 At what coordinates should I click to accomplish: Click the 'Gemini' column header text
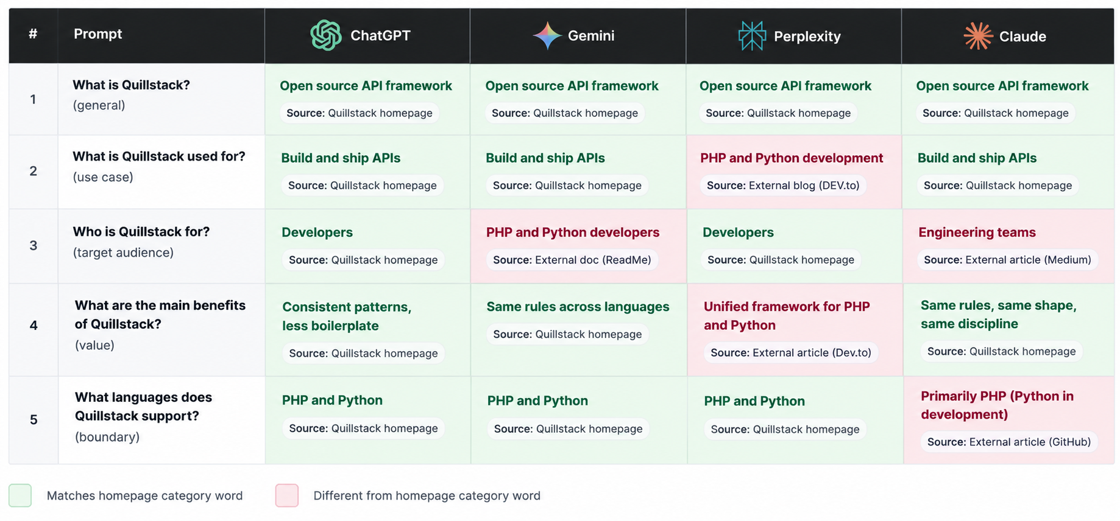pos(591,36)
